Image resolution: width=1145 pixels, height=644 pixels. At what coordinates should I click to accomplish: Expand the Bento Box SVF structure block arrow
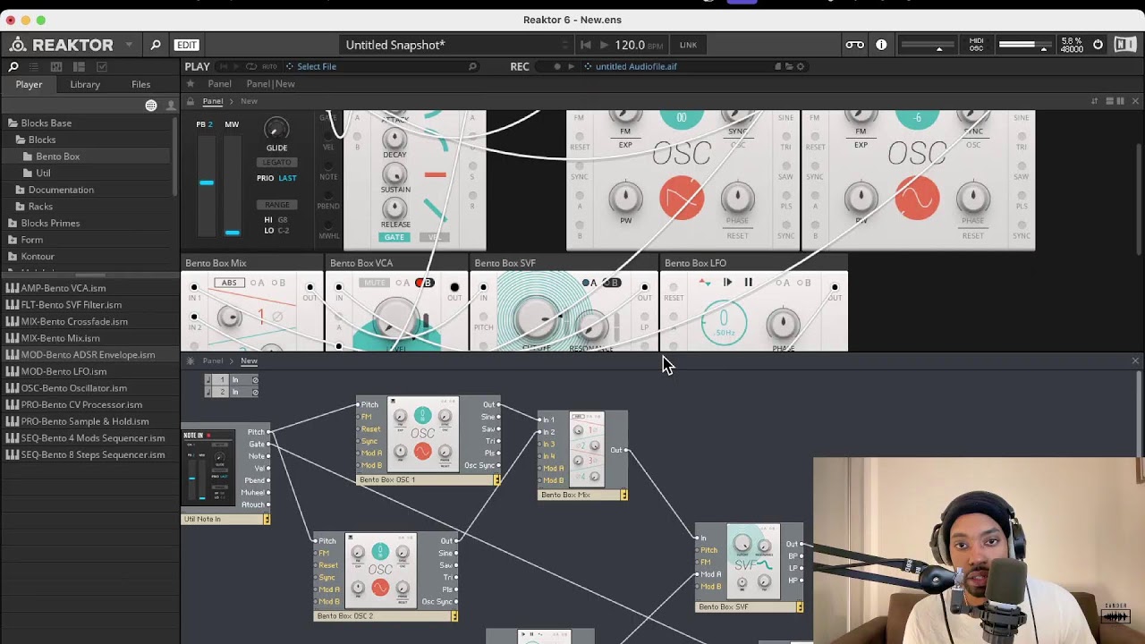click(800, 607)
